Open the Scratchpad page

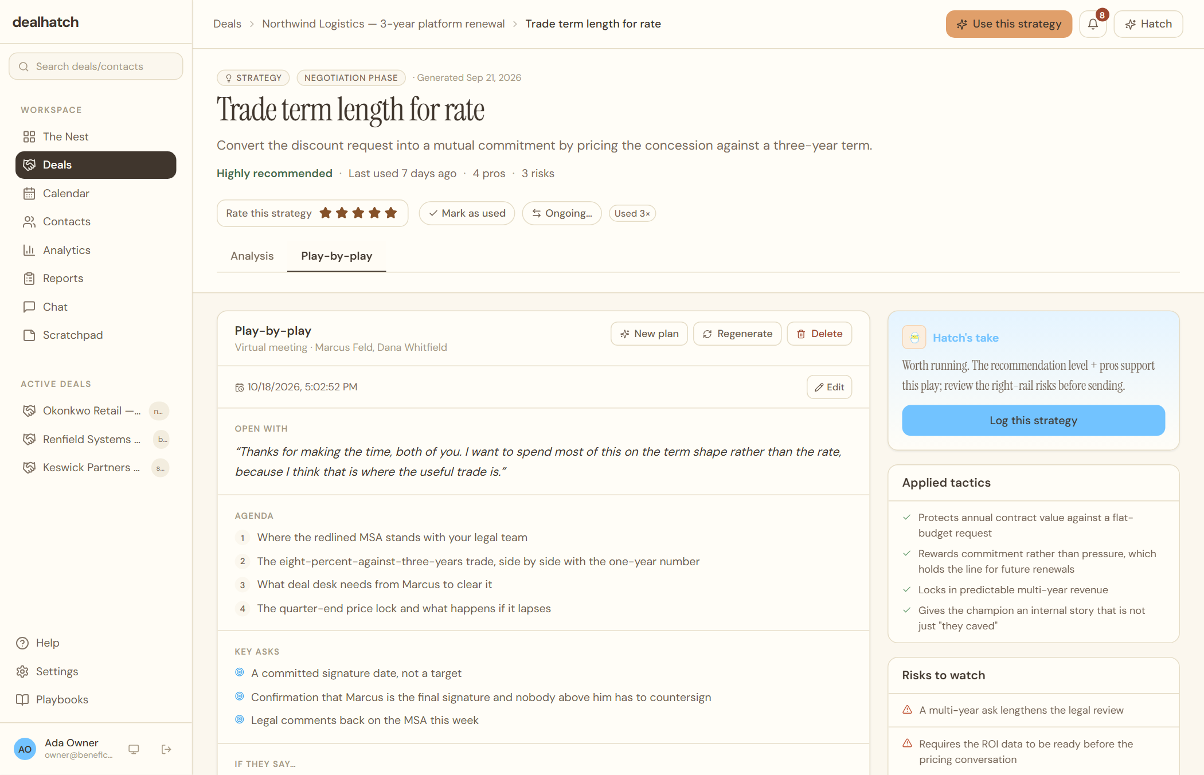(96, 335)
